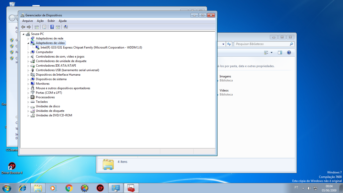Click the network icon in the system tray
Viewport: 343px width, 193px height.
(x=315, y=188)
